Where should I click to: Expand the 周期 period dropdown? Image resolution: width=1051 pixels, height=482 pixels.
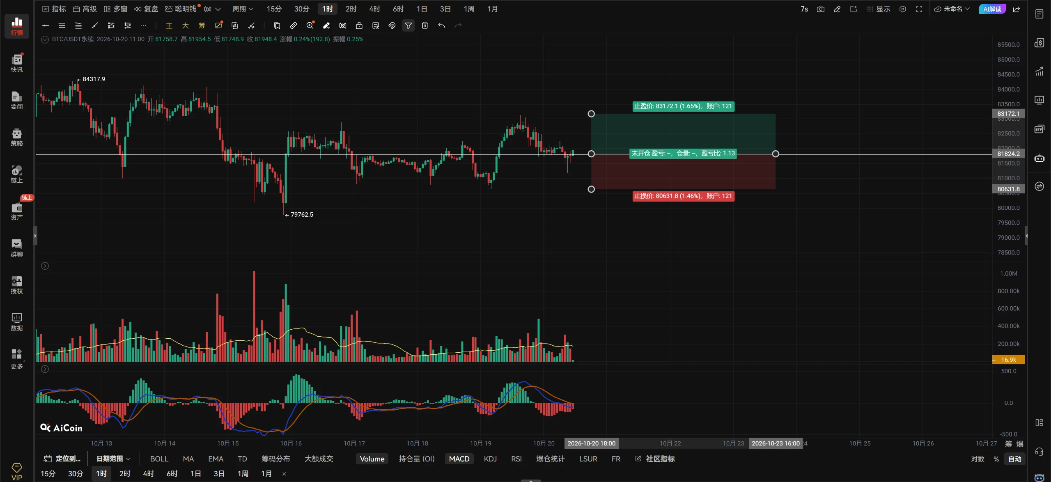click(243, 9)
